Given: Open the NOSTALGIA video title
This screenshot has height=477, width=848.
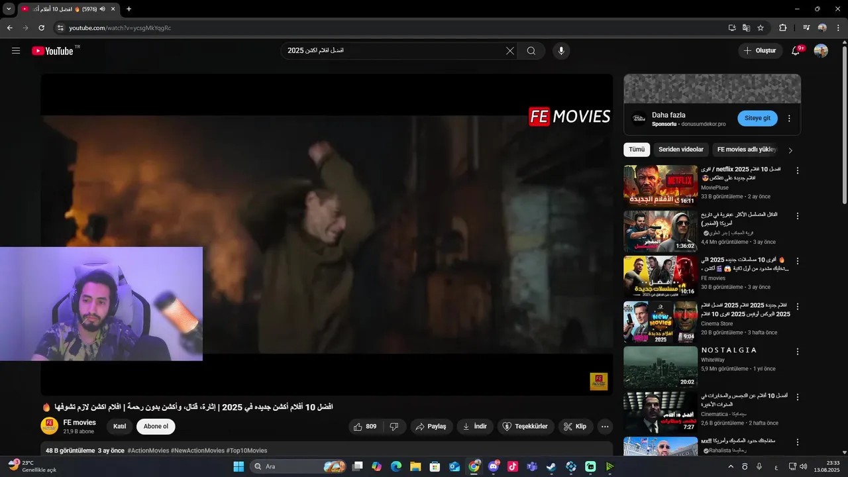Looking at the screenshot, I should tap(729, 350).
